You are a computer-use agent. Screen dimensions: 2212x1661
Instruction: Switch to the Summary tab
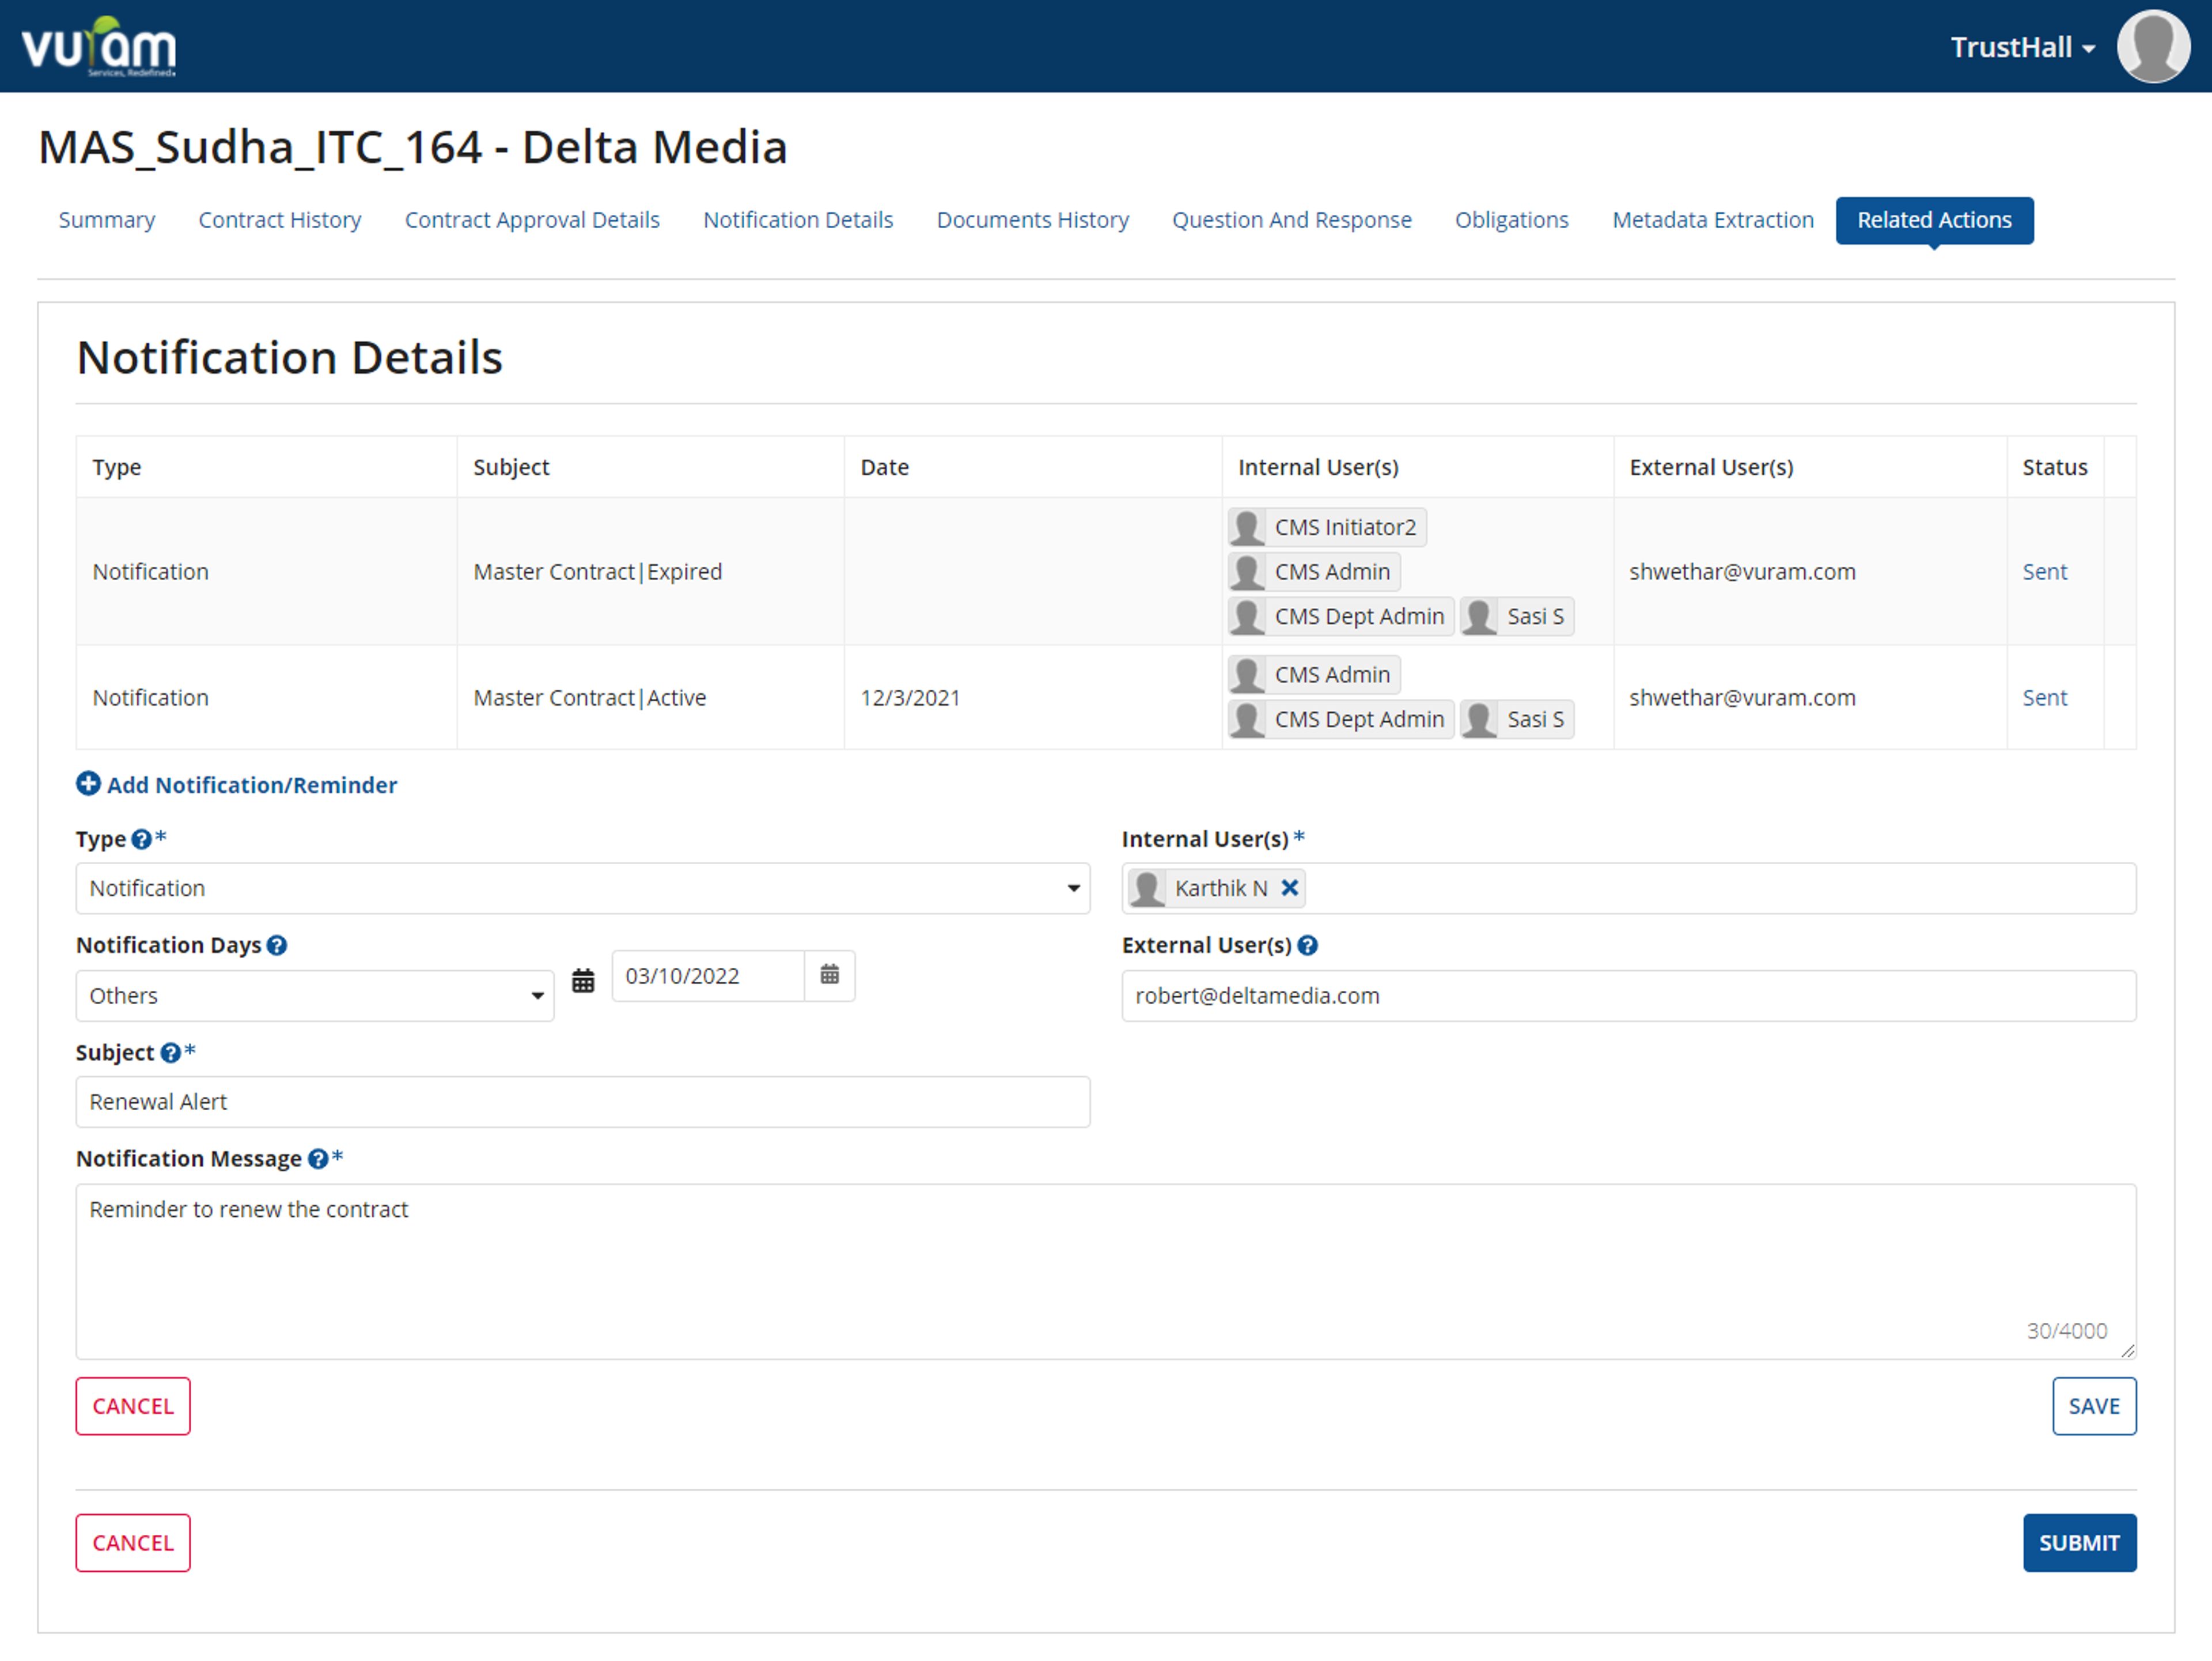click(x=107, y=220)
